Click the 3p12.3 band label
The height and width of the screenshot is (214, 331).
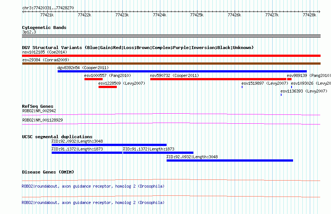[x=29, y=32]
